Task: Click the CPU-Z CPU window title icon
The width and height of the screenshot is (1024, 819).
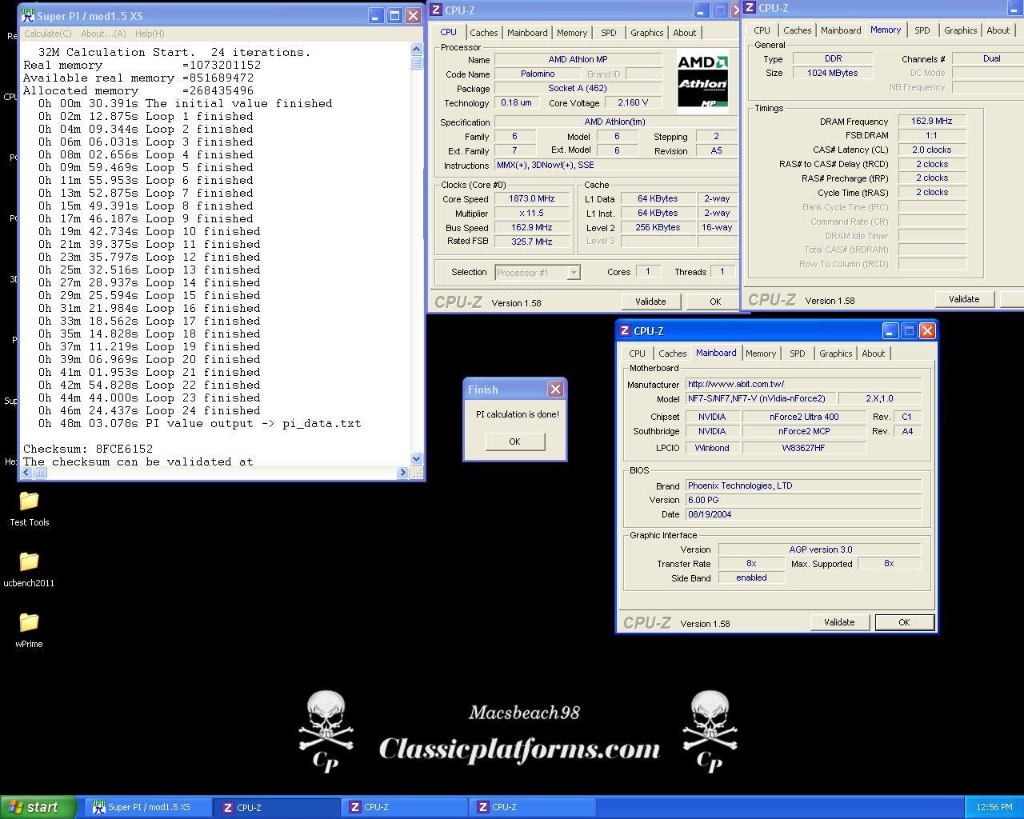Action: pyautogui.click(x=436, y=10)
